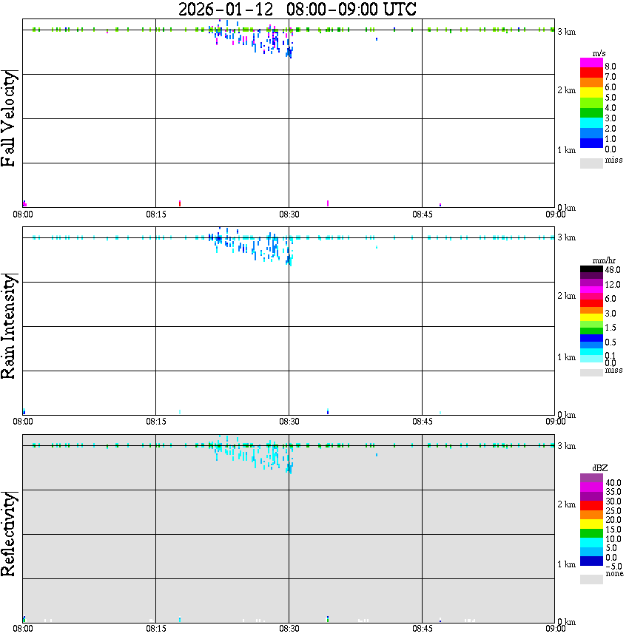Click the dark blue -5.0 dBZ swatch

pos(591,561)
